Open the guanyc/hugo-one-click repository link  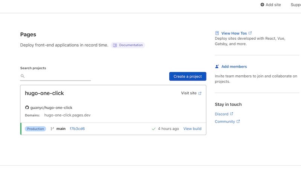[51, 108]
